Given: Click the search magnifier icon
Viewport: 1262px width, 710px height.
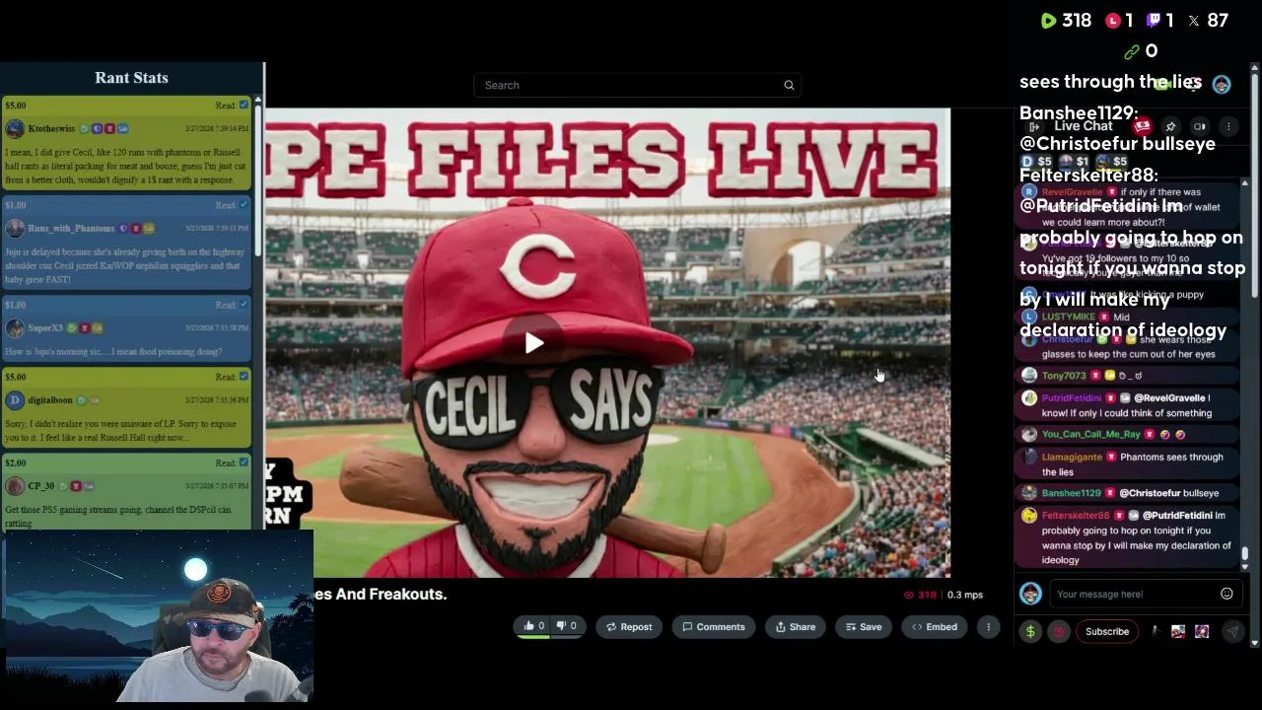Looking at the screenshot, I should (789, 86).
